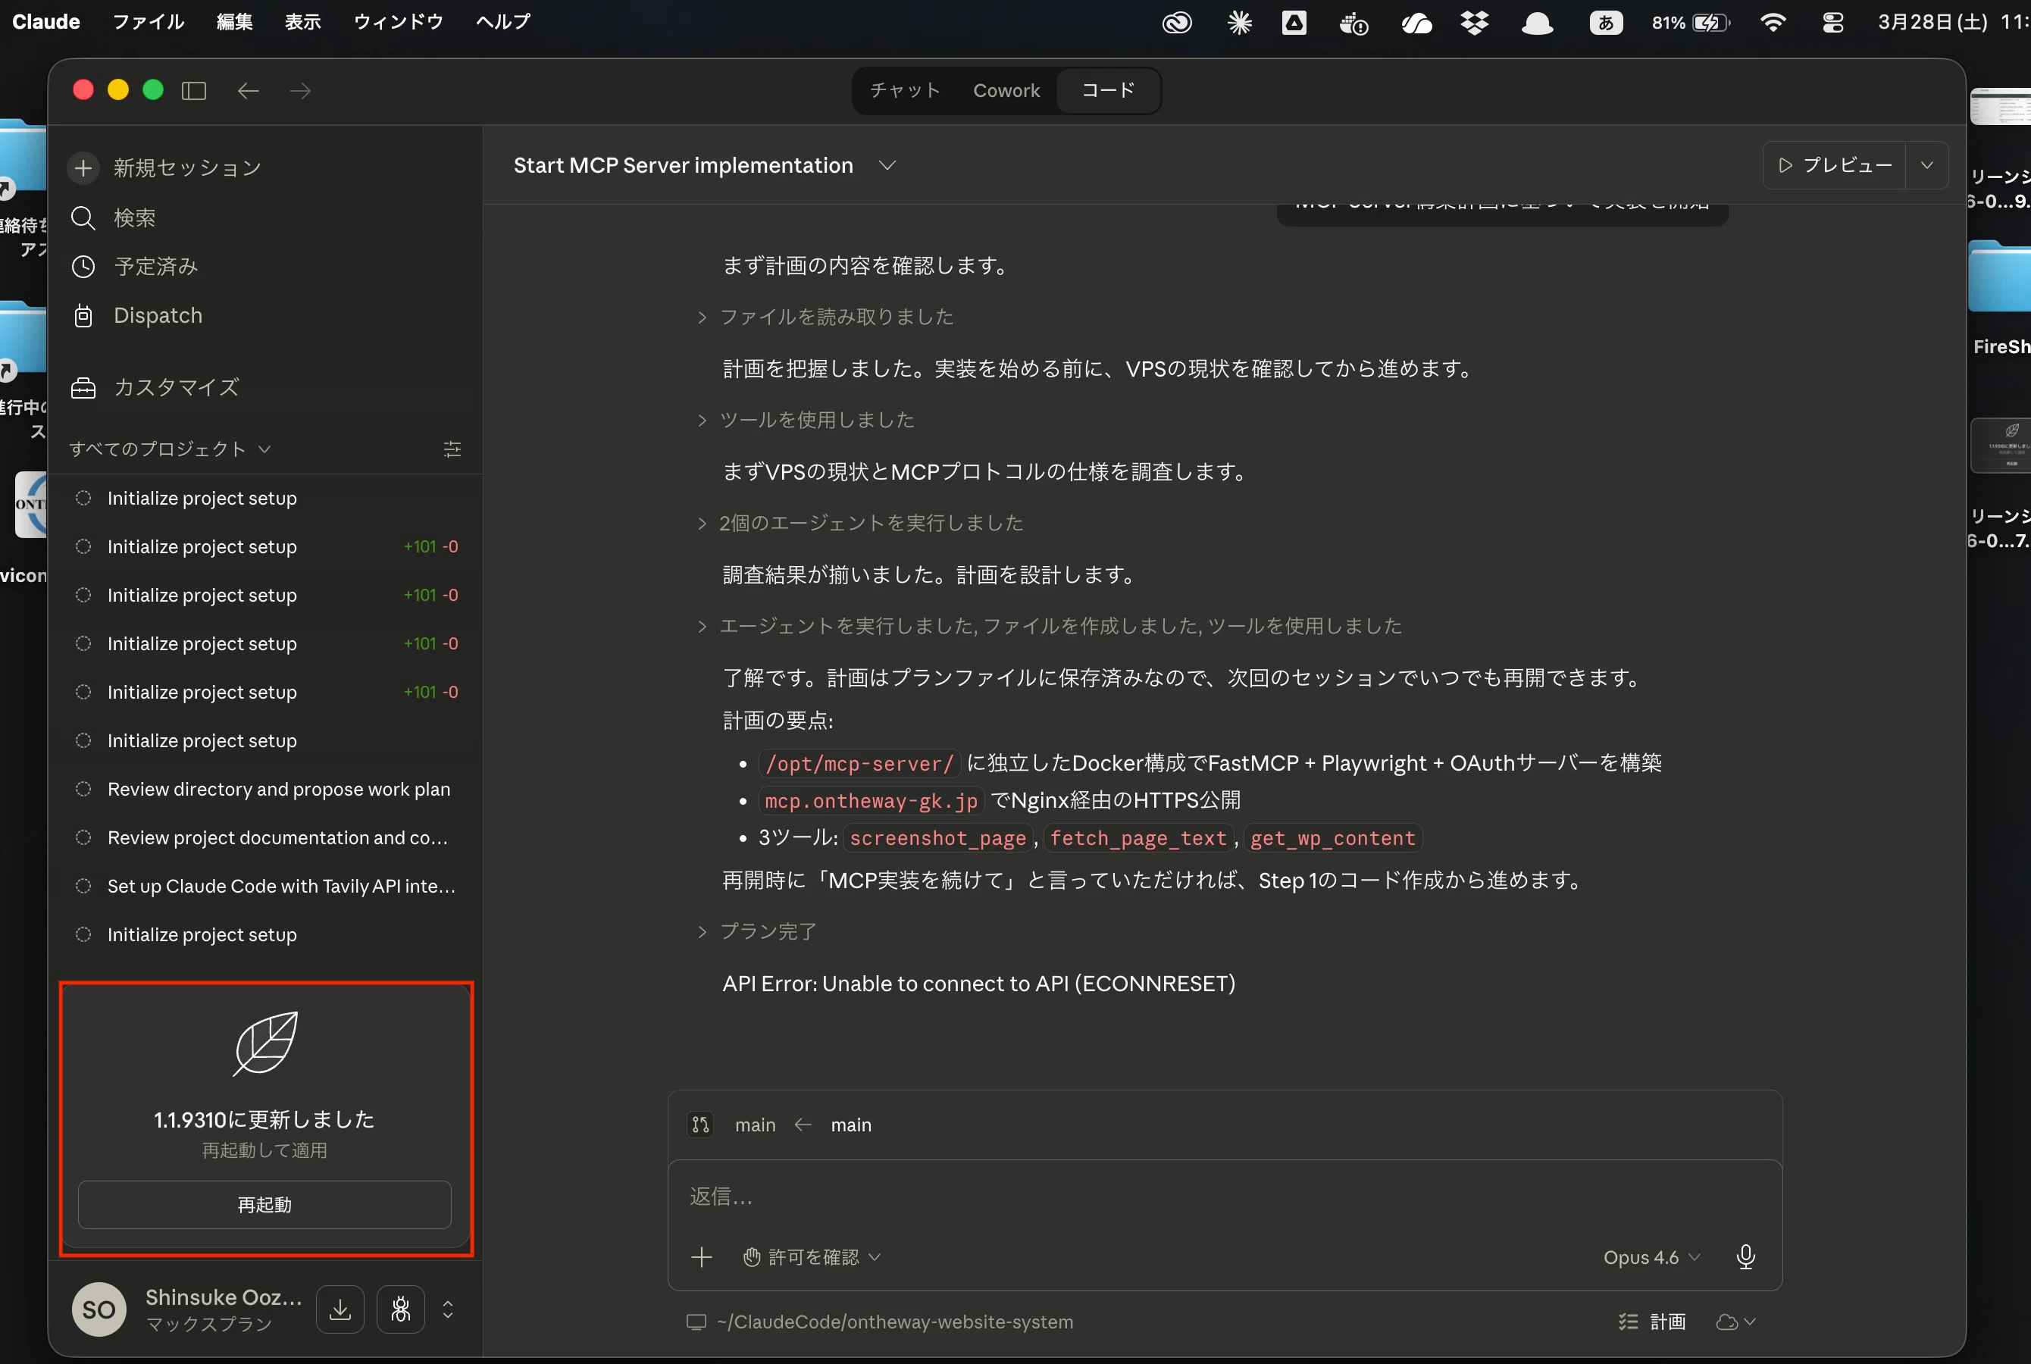Open 許可を確認 permission dropdown
Image resolution: width=2031 pixels, height=1364 pixels.
(x=812, y=1257)
